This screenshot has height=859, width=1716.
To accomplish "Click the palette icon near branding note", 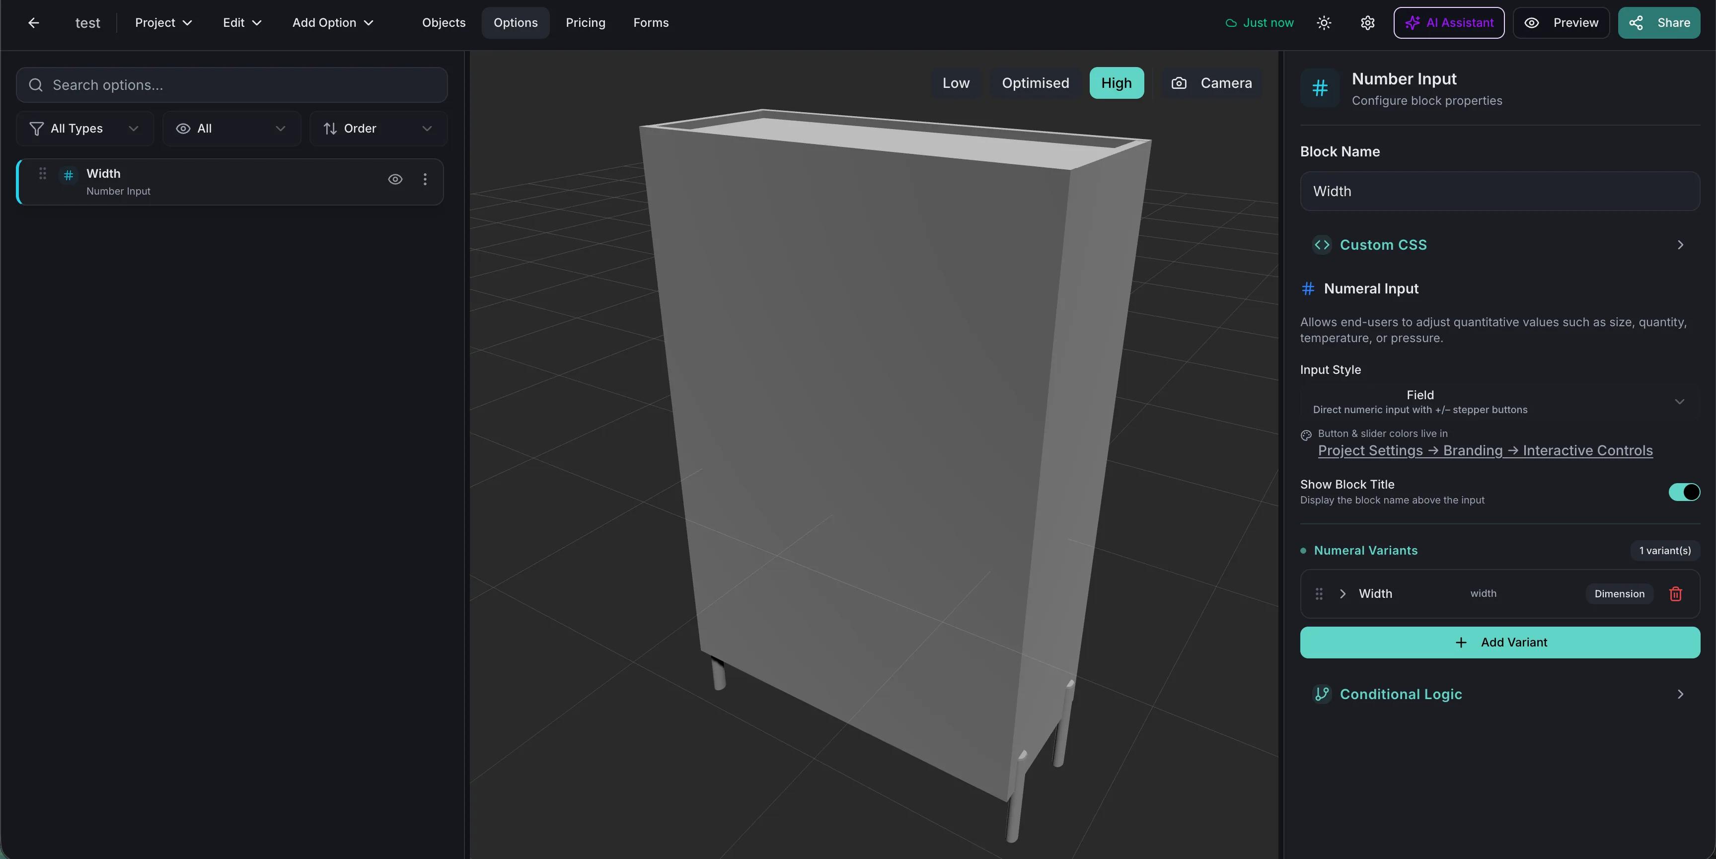I will (x=1306, y=435).
